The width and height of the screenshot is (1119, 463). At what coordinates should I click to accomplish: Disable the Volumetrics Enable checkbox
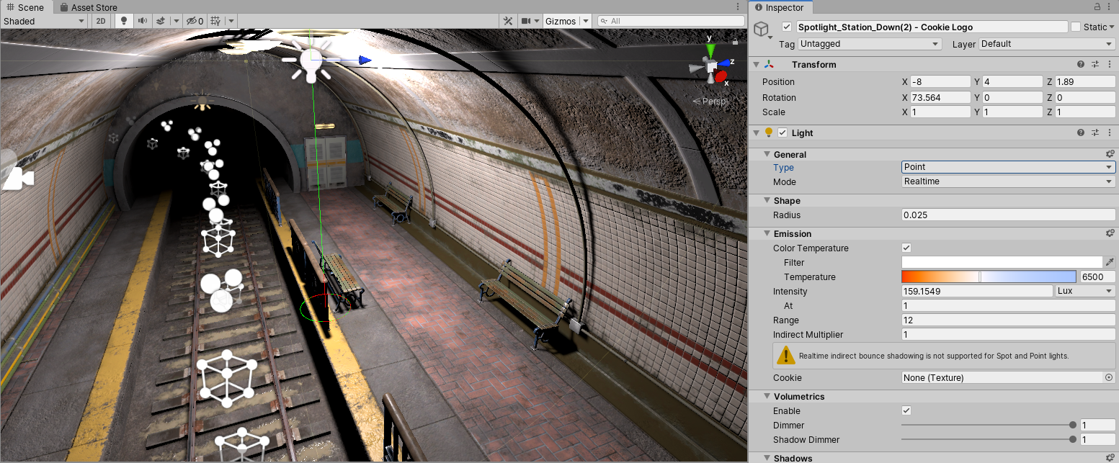pos(906,411)
